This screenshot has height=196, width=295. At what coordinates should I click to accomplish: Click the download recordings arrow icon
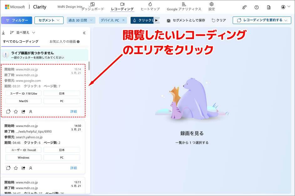coord(3,32)
